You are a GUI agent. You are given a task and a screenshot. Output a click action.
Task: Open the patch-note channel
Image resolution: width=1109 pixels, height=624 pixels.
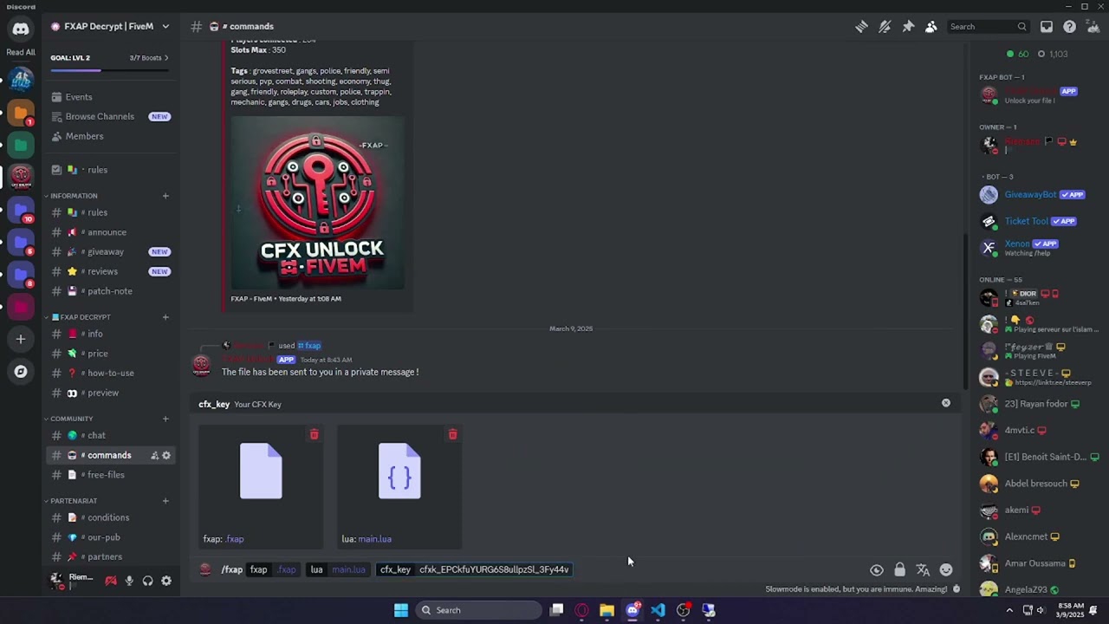pos(110,291)
